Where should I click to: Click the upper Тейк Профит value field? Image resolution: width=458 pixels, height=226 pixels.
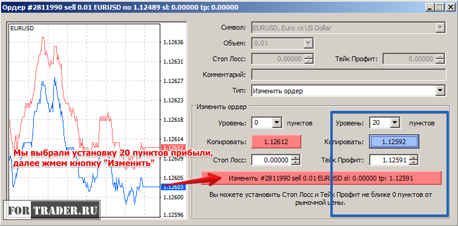(409, 59)
